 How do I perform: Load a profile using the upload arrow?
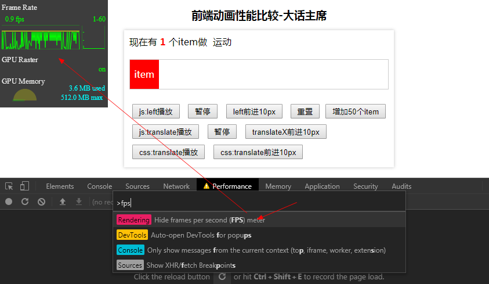click(x=63, y=202)
